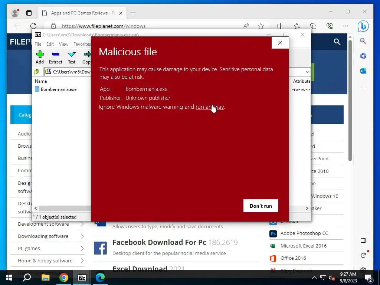The height and width of the screenshot is (285, 380).
Task: Open the notification center icon
Action: (x=368, y=278)
